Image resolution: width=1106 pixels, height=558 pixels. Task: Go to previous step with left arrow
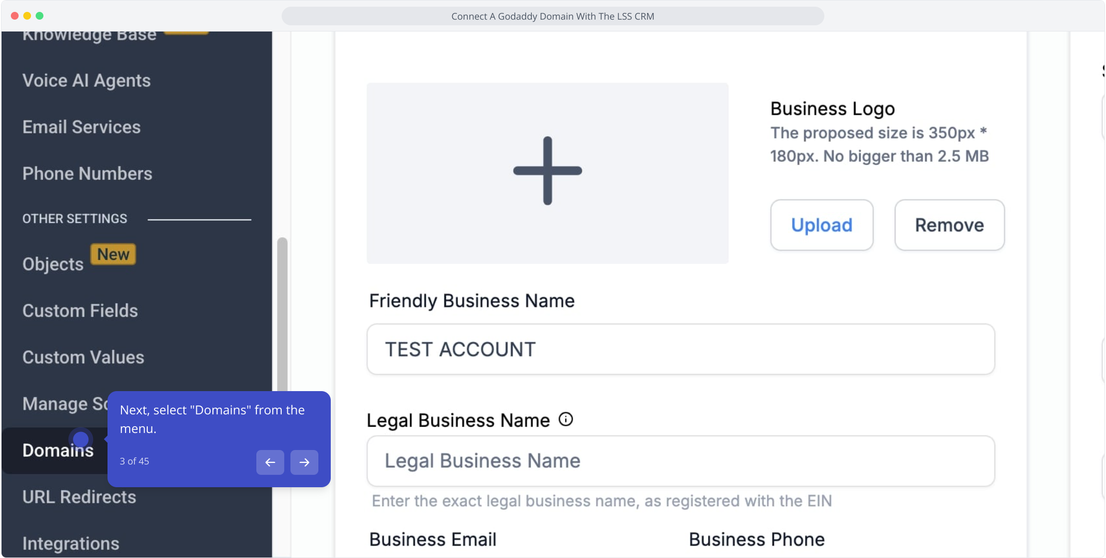click(270, 462)
